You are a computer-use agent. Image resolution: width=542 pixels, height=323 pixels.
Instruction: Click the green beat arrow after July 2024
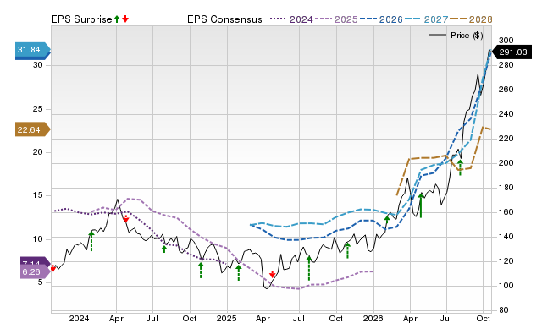point(164,249)
